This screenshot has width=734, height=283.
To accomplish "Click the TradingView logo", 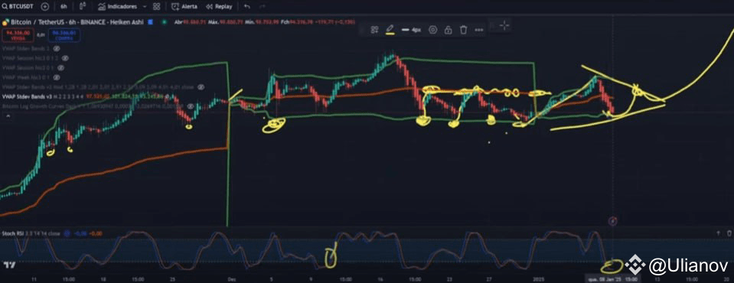I will (x=9, y=265).
